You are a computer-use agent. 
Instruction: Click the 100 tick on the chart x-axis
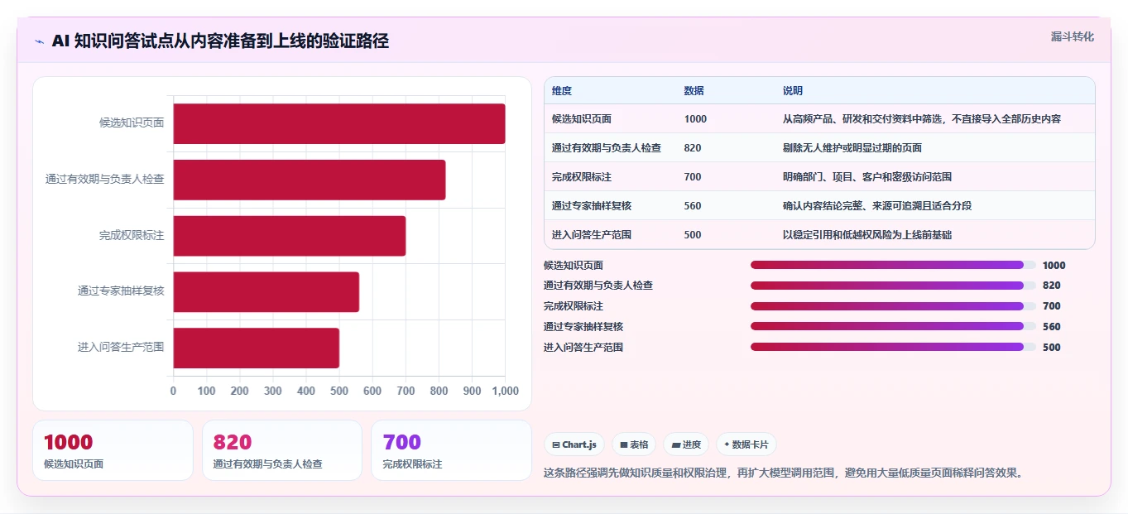[x=207, y=391]
